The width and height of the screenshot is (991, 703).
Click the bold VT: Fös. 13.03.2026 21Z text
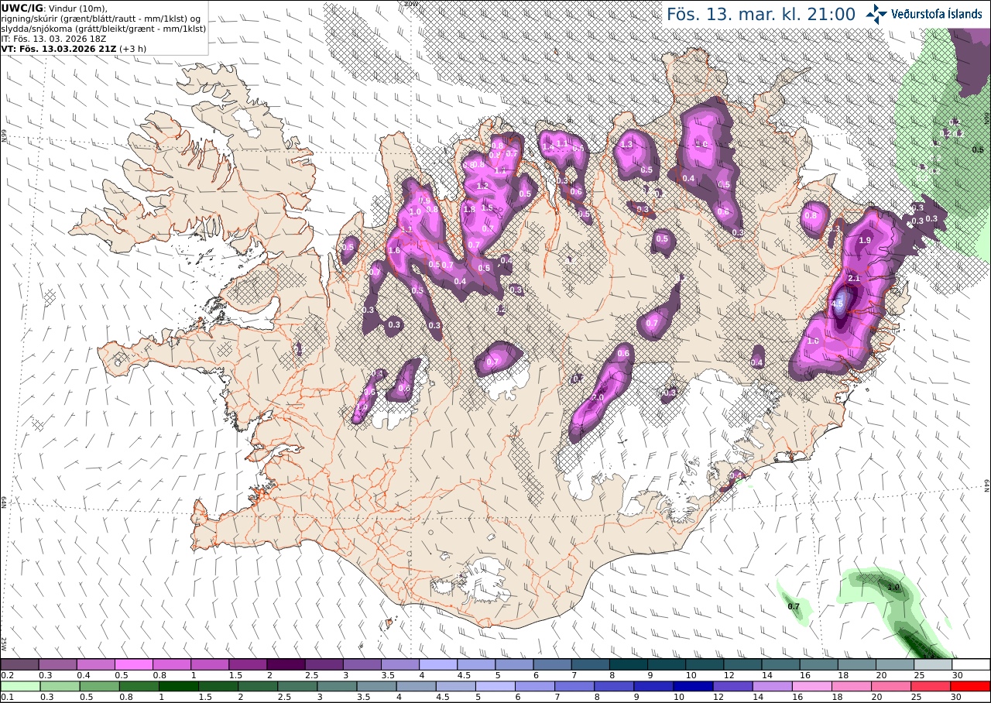59,48
